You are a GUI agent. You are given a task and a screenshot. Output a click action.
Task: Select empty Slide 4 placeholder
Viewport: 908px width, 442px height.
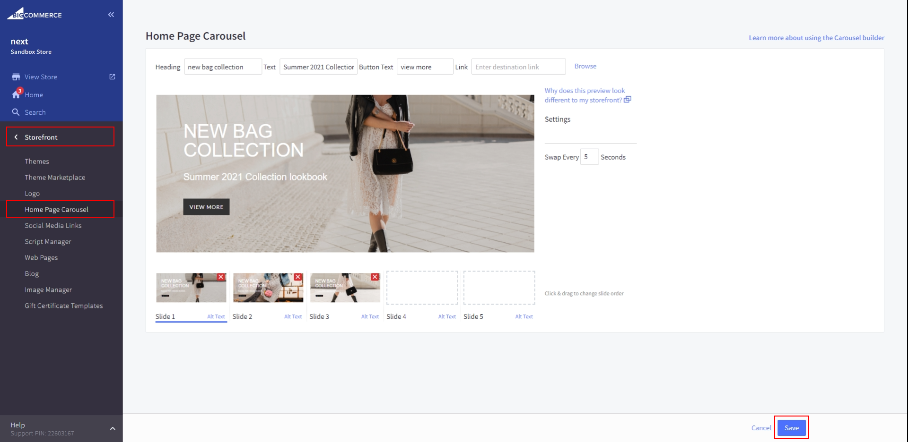click(422, 288)
